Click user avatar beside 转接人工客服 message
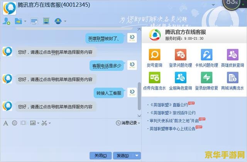This screenshot has width=247, height=162. 132,92
